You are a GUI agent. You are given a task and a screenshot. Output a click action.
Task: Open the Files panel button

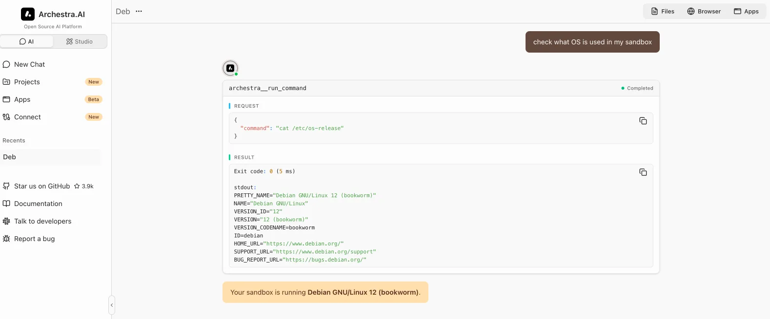[x=663, y=11]
